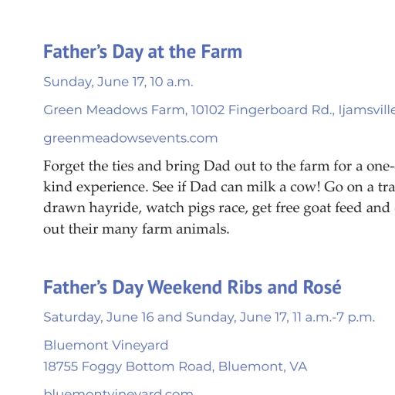
Task: Click the Bluemont Vineyard venue name
Action: 106,345
